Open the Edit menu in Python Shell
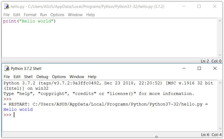The height and width of the screenshot is (139, 224). click(x=17, y=77)
